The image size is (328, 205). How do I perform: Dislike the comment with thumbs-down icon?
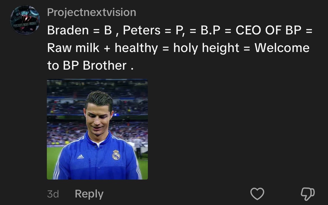coord(308,194)
